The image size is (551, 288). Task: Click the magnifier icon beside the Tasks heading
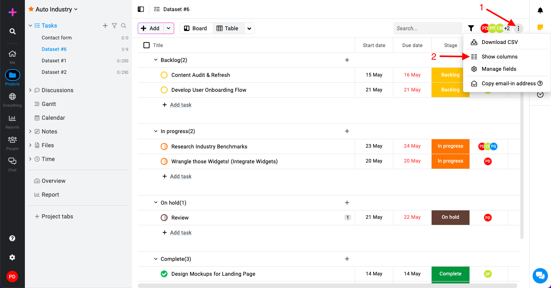(x=124, y=26)
